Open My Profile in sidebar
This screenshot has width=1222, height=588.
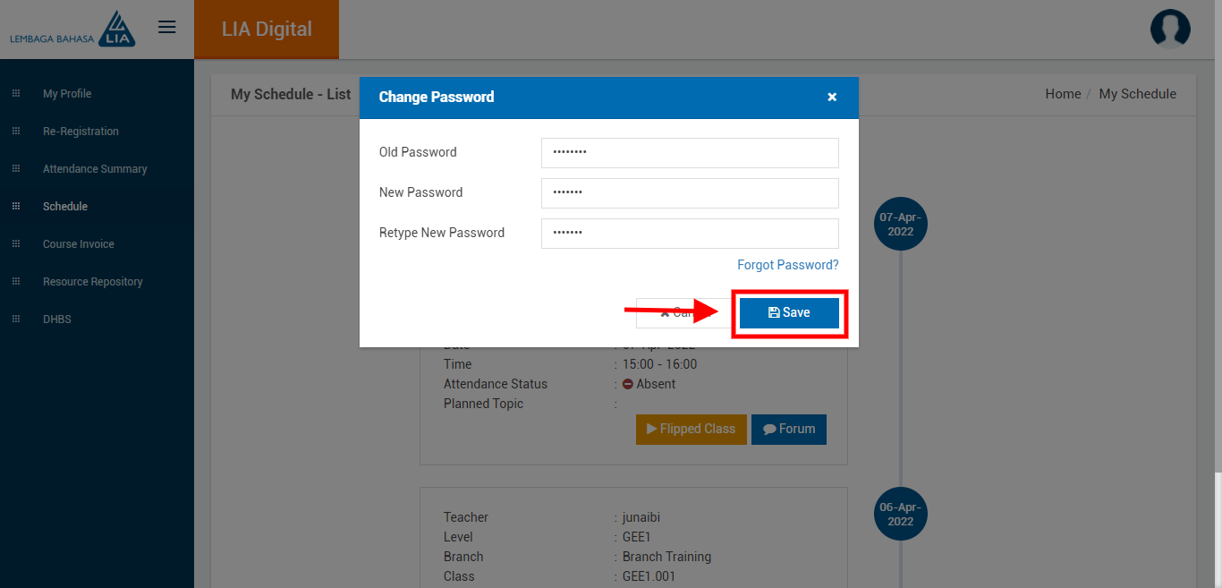coord(67,94)
